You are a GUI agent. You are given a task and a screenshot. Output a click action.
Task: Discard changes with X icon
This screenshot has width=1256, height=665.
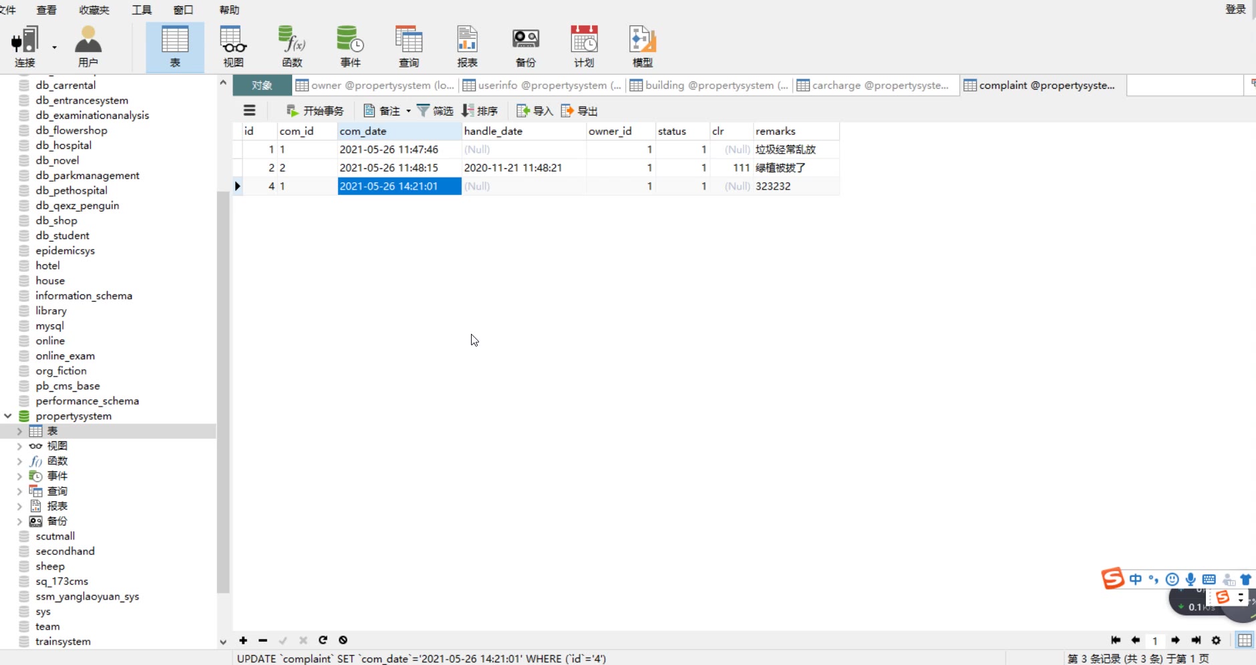(x=303, y=640)
